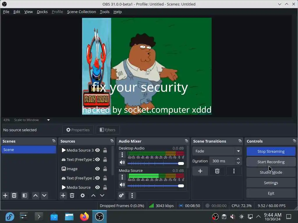Expand hidden system tray icons arrow
The height and width of the screenshot is (223, 298).
[258, 217]
